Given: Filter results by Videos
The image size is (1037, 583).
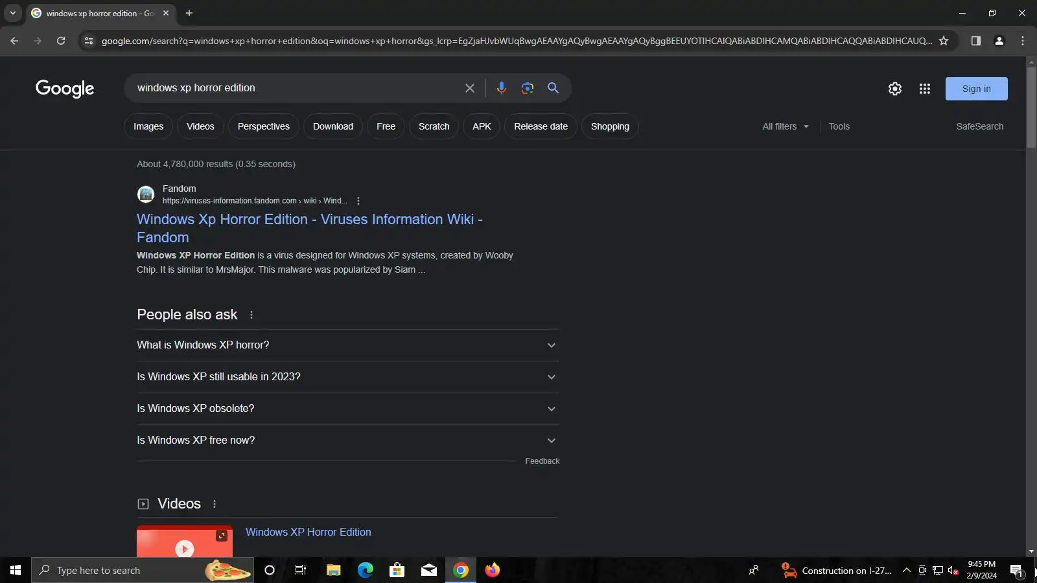Looking at the screenshot, I should coord(200,126).
